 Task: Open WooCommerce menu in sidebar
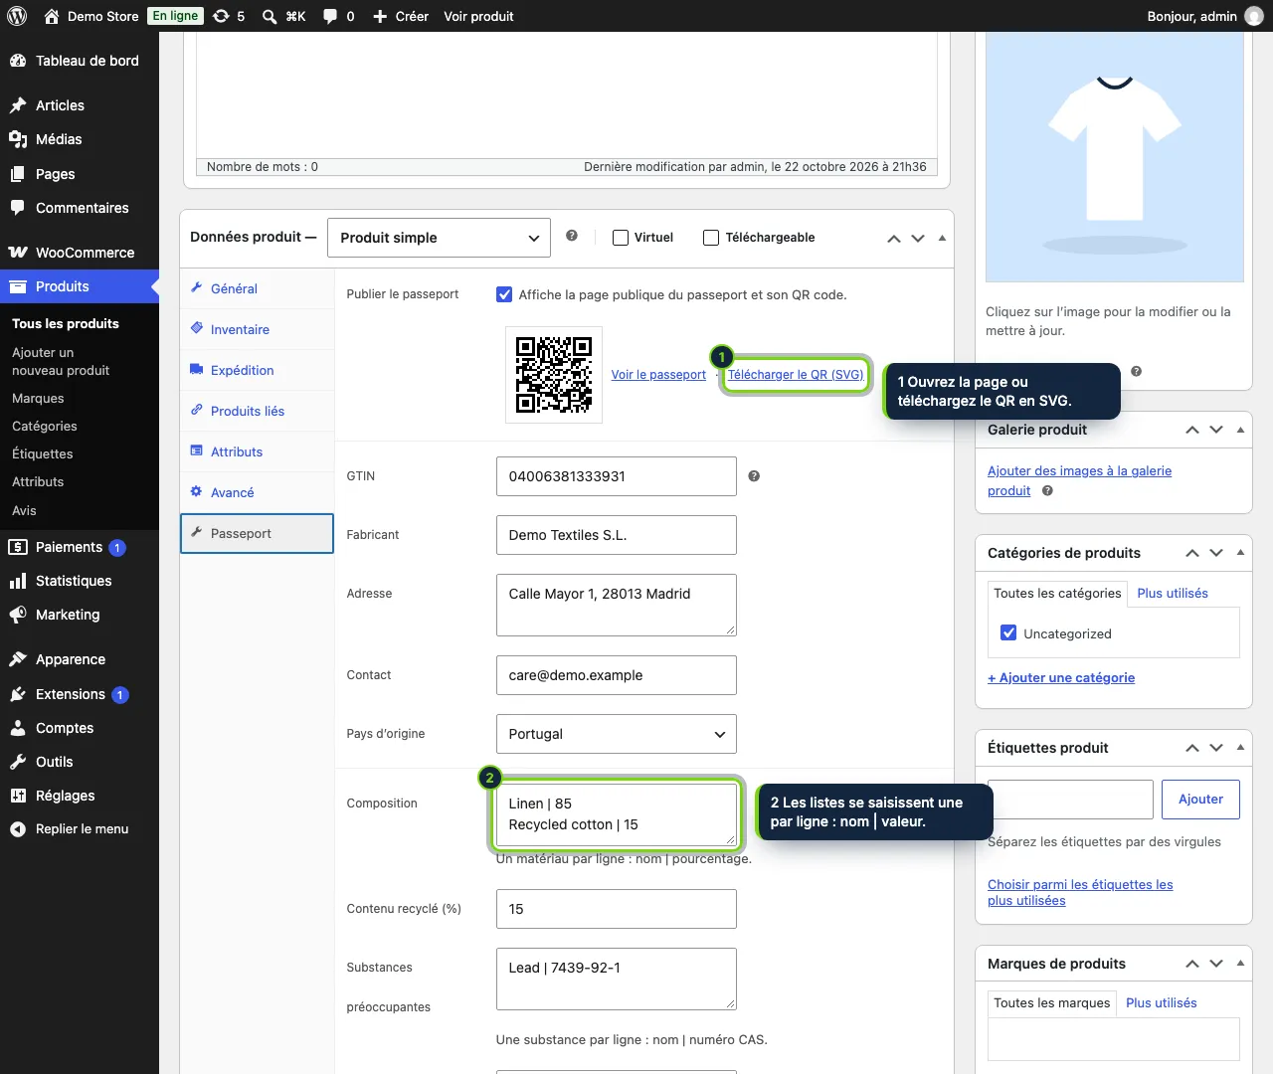point(80,253)
